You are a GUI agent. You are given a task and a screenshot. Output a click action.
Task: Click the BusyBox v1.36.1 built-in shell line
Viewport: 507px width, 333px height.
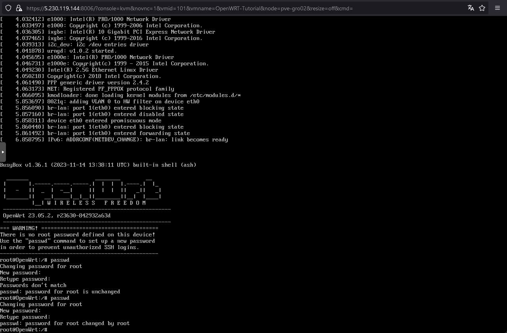[x=98, y=165]
